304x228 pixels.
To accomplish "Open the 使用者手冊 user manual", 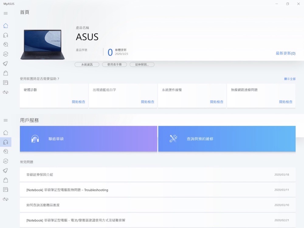I will (x=114, y=64).
